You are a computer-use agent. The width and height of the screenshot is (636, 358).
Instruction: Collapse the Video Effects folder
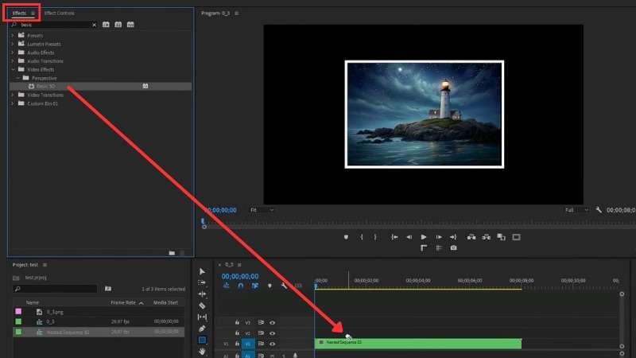click(x=12, y=69)
